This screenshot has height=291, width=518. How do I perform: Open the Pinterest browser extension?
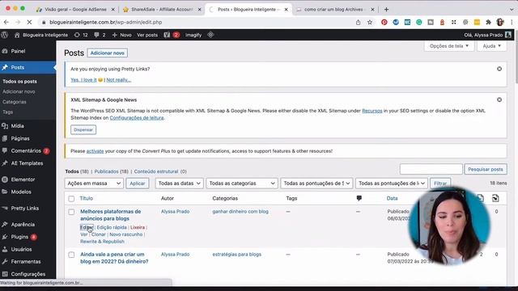point(384,22)
